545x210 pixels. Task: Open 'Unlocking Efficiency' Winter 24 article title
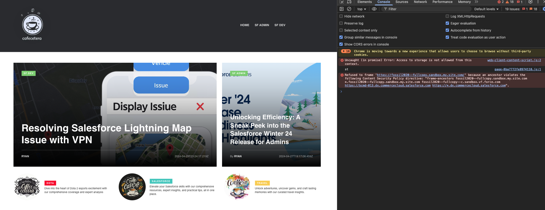pos(265,129)
